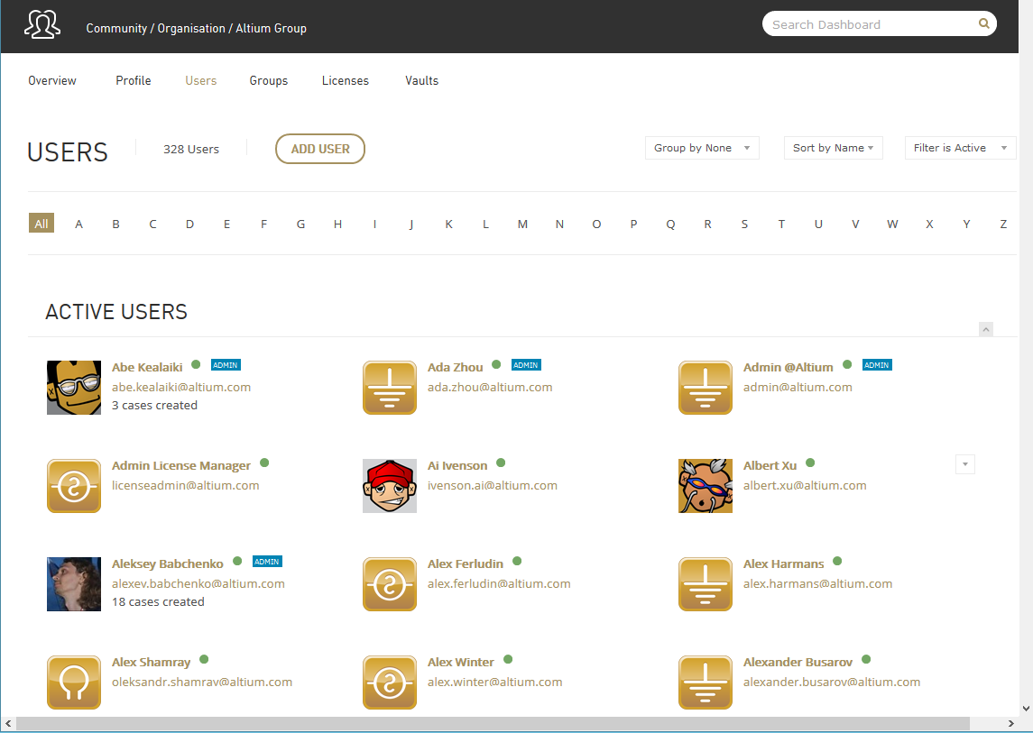Collapse the Active Users section
The width and height of the screenshot is (1033, 733).
point(986,329)
